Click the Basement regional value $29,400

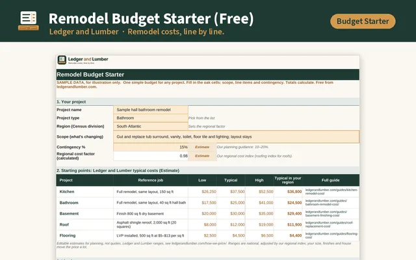coord(294,214)
